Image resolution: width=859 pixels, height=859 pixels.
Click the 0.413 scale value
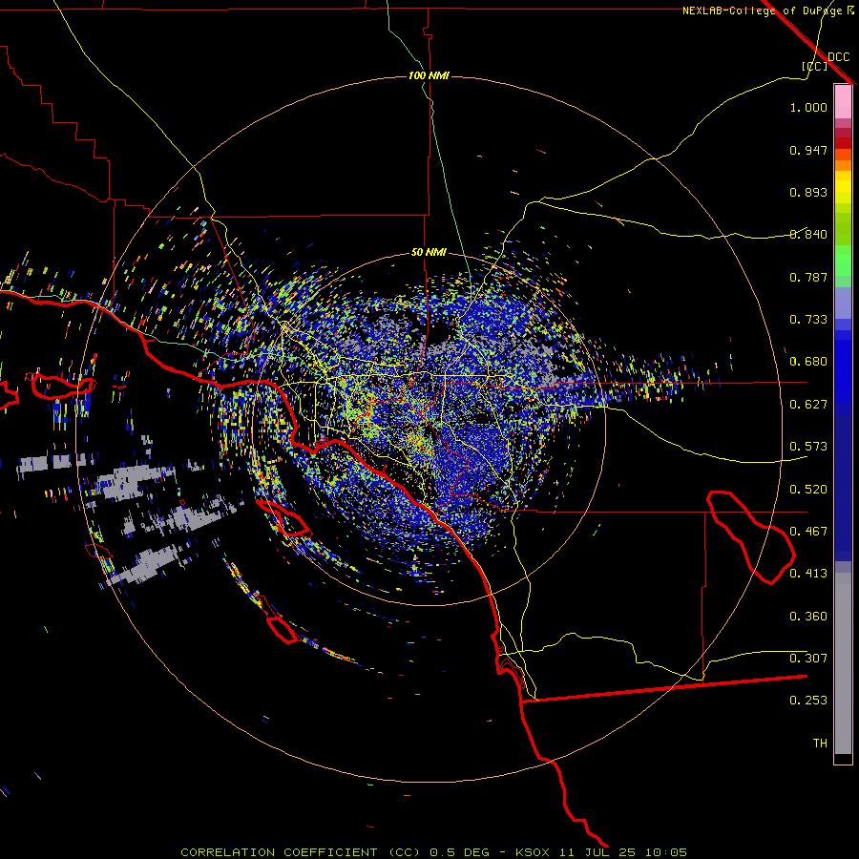tap(808, 574)
